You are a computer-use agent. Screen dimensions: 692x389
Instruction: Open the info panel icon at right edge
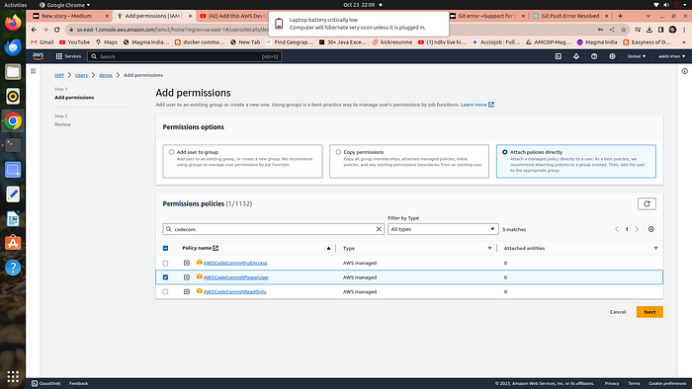pos(684,71)
